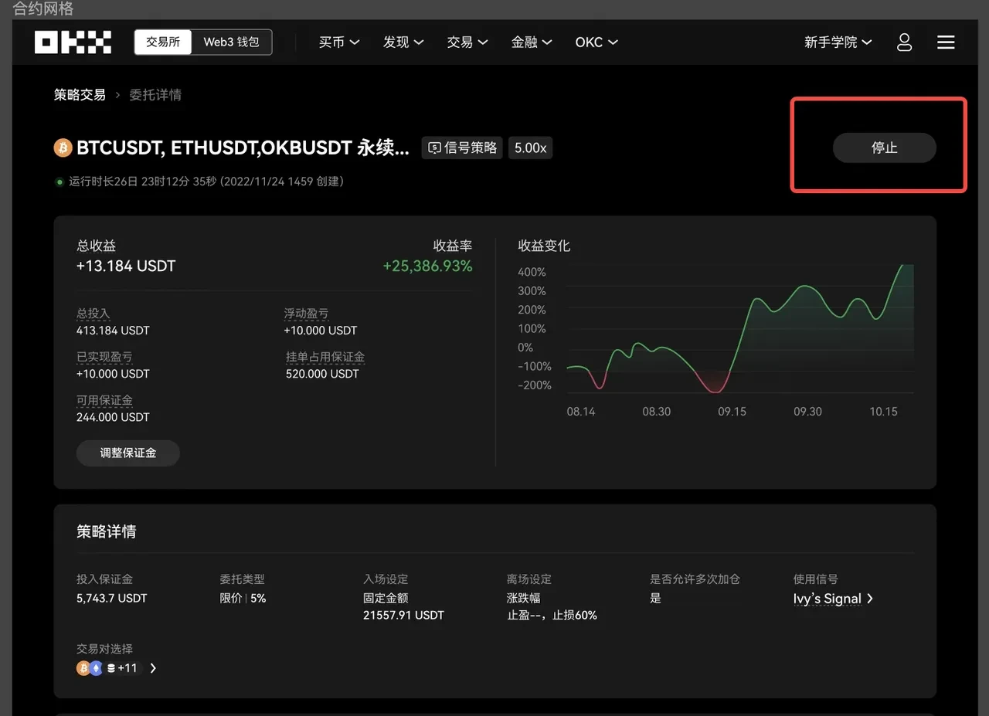Click the 挂单占用保证金 label
The width and height of the screenshot is (989, 716).
coord(325,357)
